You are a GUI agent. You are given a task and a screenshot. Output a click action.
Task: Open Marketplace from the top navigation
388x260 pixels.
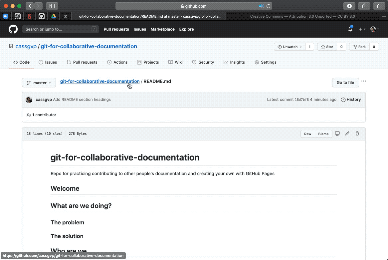162,29
